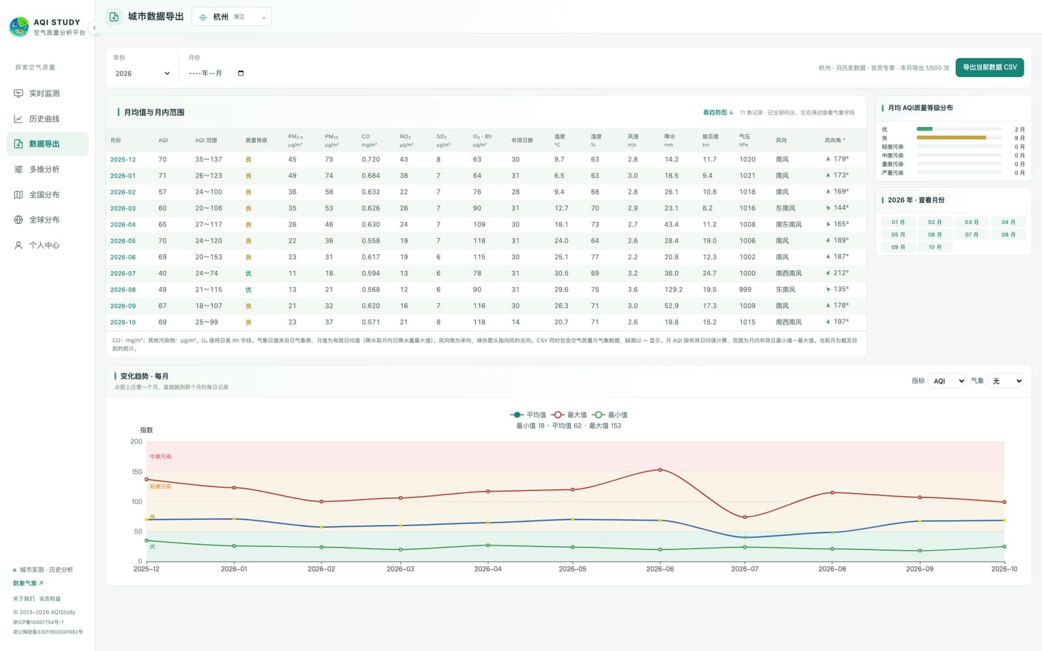Toggle the 最小值 legend series
Image resolution: width=1042 pixels, height=651 pixels.
pos(610,415)
